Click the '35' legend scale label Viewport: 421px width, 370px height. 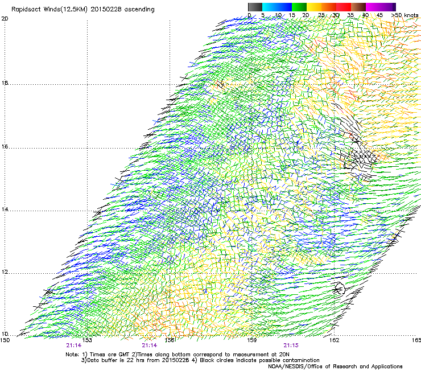pyautogui.click(x=350, y=15)
